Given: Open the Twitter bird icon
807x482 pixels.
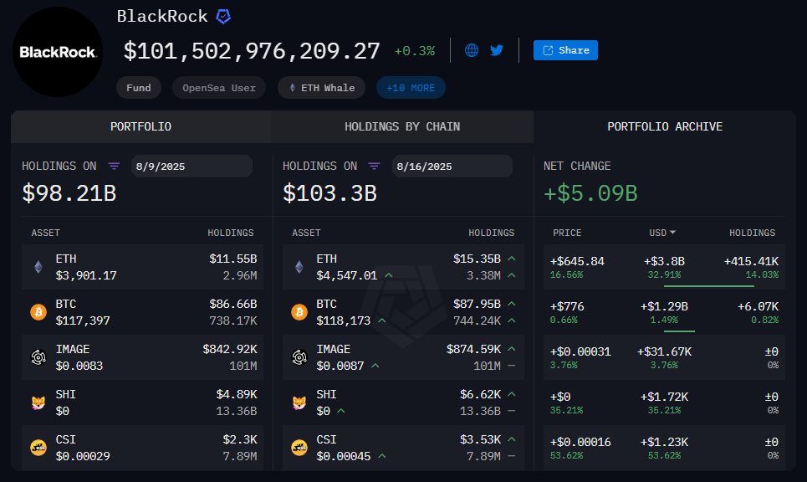Looking at the screenshot, I should pyautogui.click(x=497, y=50).
